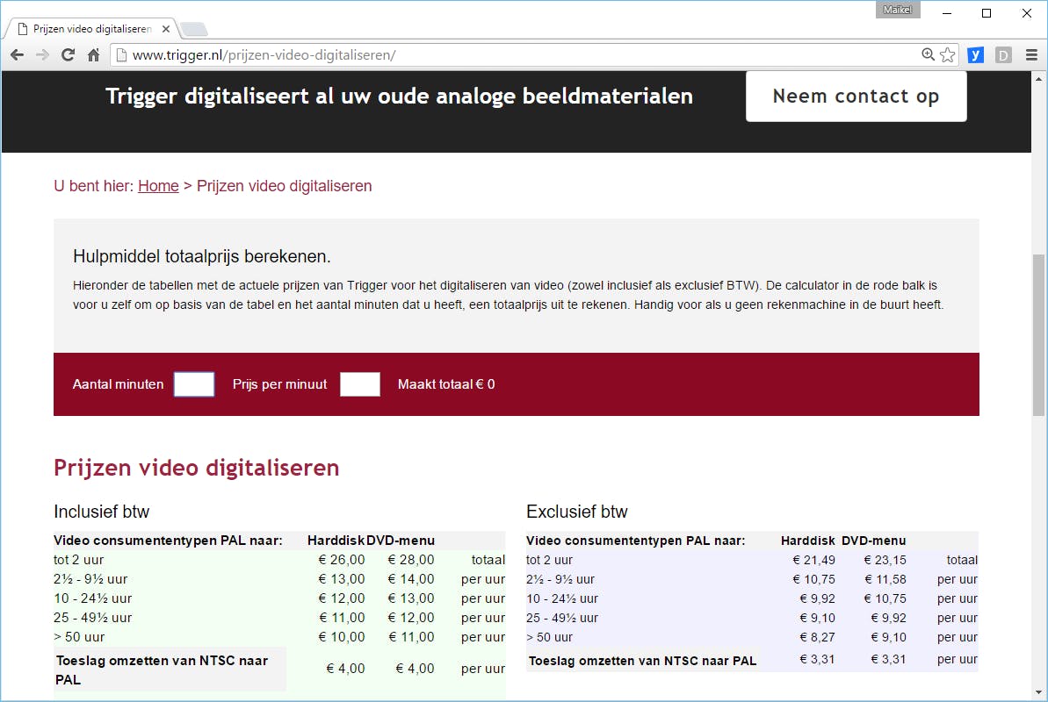
Task: Click the scrollbar up arrow
Action: coord(1038,79)
